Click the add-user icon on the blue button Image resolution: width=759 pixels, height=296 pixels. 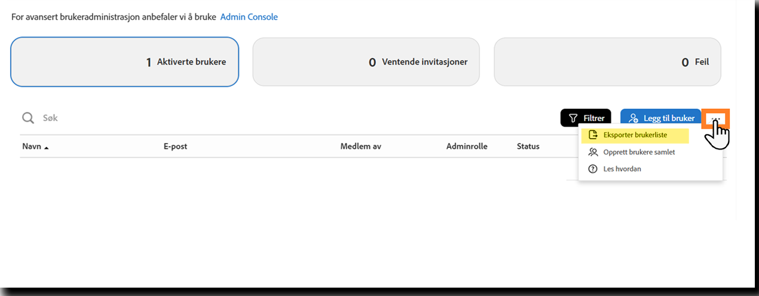(x=633, y=118)
